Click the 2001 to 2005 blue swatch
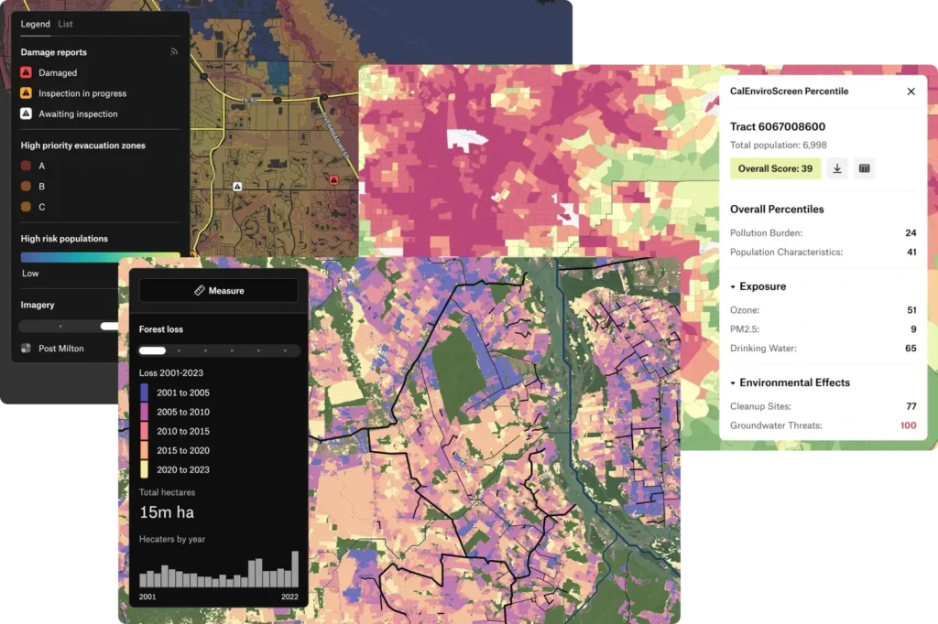This screenshot has height=624, width=938. 144,393
